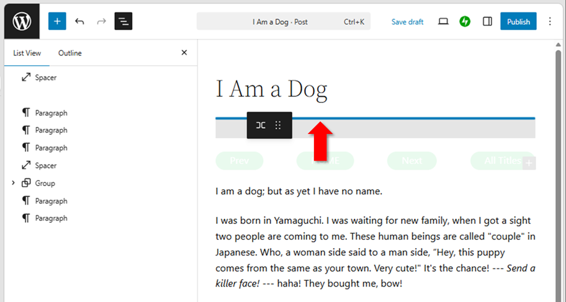Click the Undo arrow

pos(79,22)
